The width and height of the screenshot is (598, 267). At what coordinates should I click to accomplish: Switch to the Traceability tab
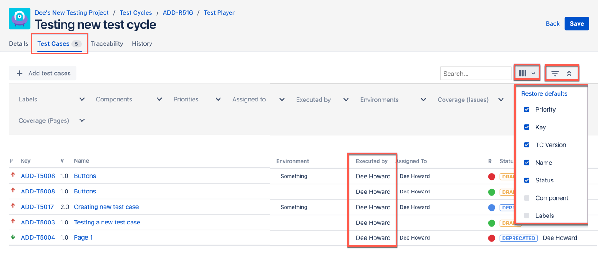click(107, 43)
